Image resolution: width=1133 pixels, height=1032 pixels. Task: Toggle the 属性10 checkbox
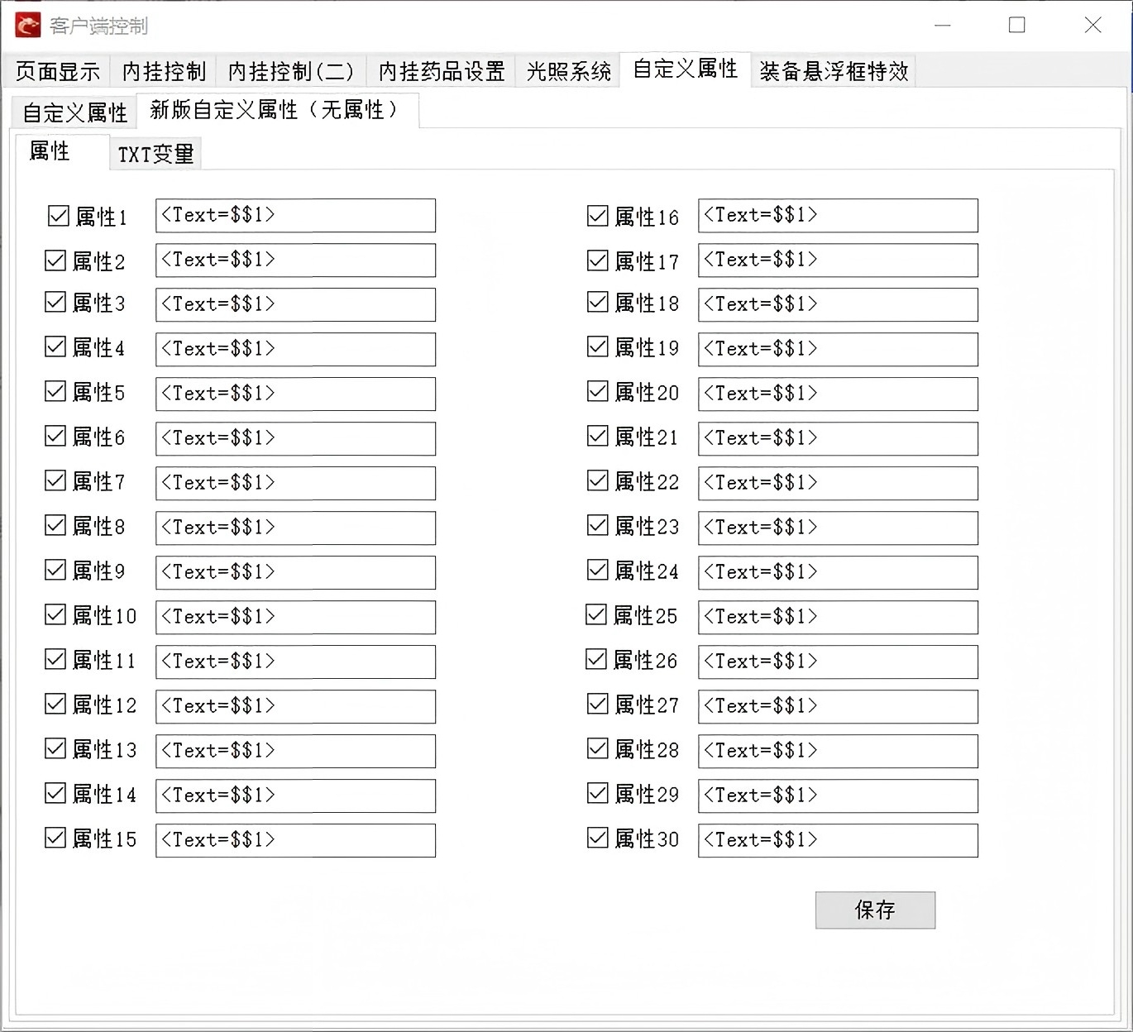pyautogui.click(x=55, y=615)
